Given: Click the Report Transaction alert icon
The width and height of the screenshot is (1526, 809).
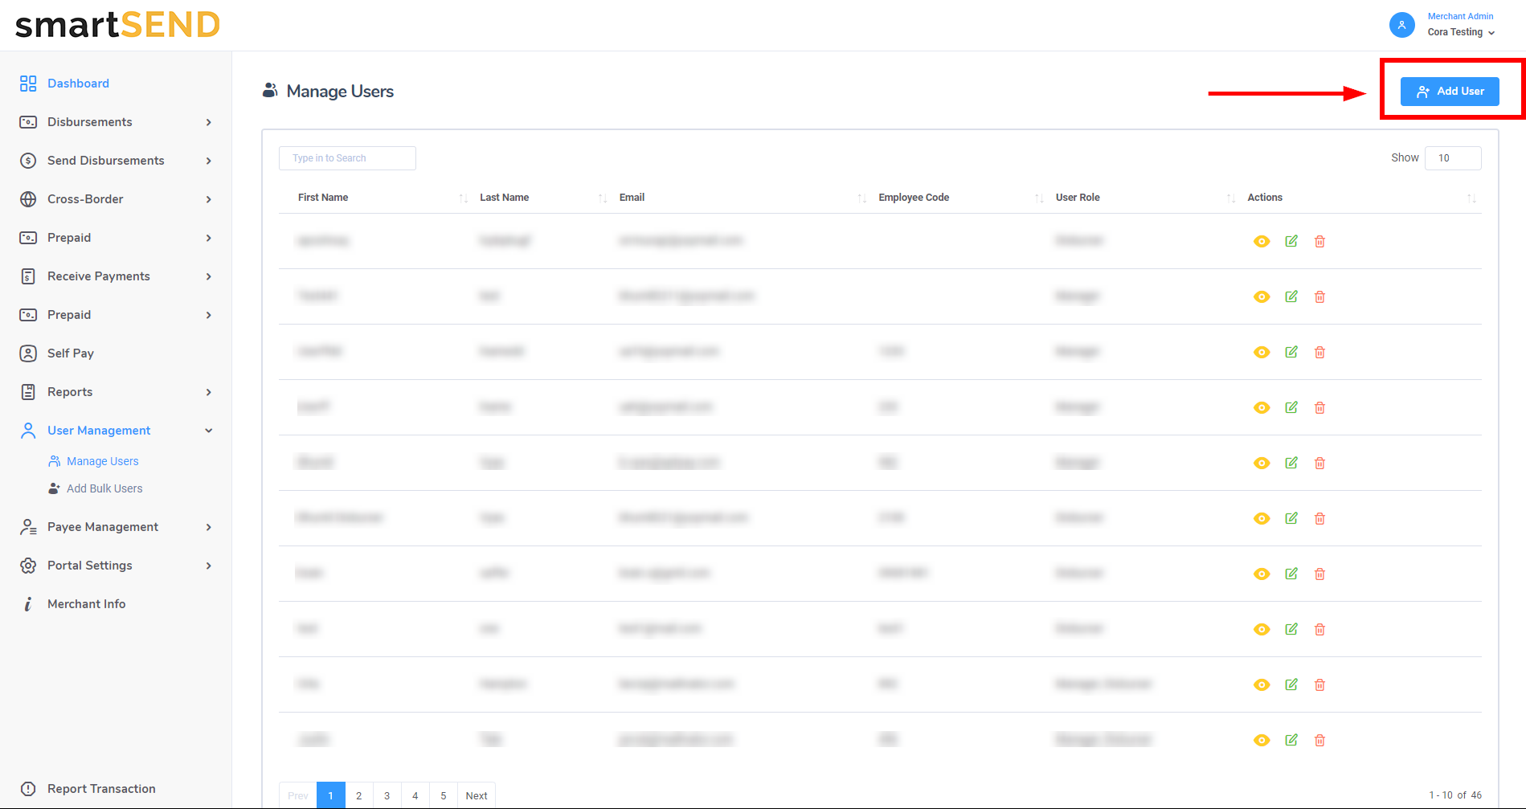Looking at the screenshot, I should pos(28,789).
